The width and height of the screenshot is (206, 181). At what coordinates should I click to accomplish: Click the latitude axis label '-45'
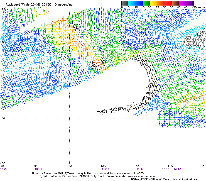point(3,42)
